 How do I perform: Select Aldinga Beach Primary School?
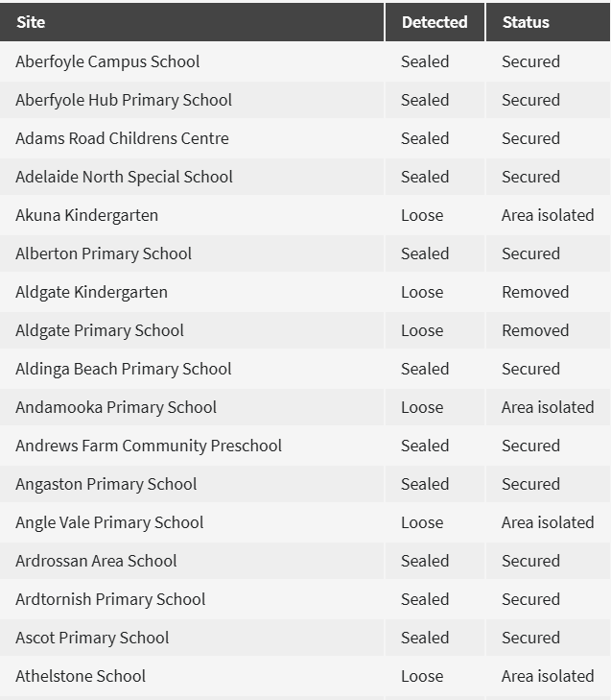124,369
